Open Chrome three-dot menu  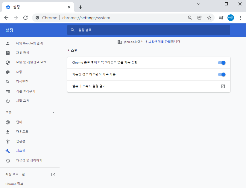pyautogui.click(x=240, y=18)
